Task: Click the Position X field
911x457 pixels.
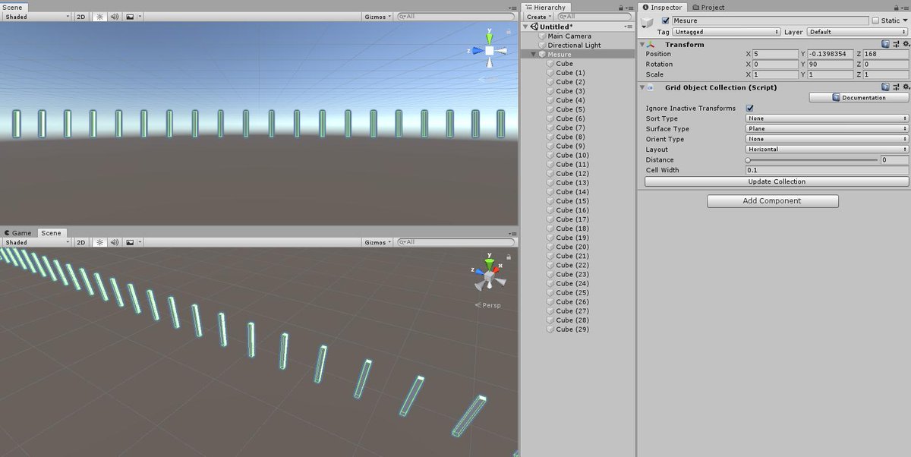Action: coord(777,54)
